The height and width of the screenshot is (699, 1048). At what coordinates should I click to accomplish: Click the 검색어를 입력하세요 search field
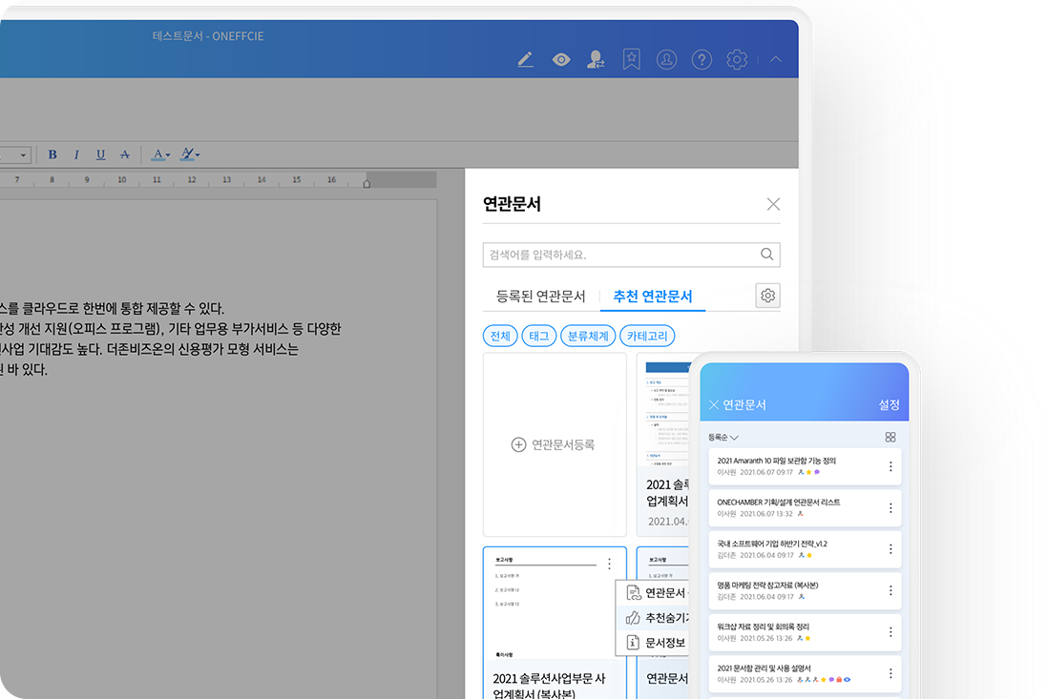631,255
